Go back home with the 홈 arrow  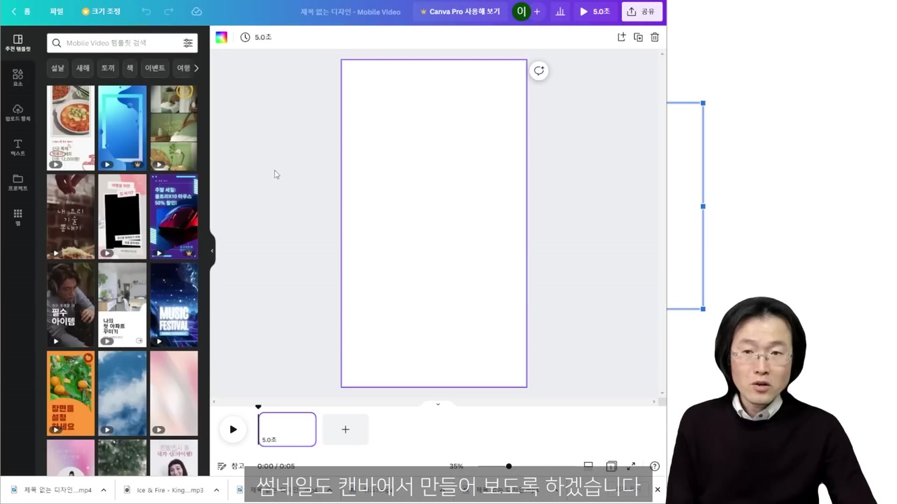click(x=21, y=11)
